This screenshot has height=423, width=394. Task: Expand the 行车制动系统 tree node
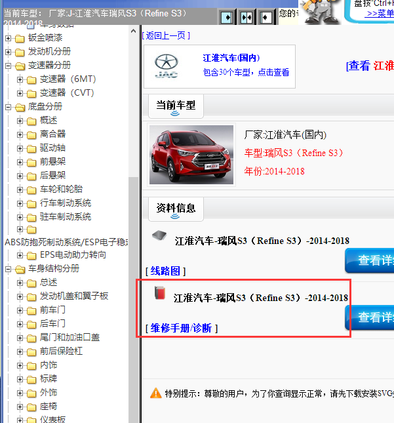coord(20,203)
